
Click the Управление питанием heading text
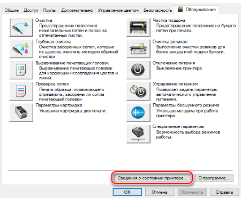point(175,84)
